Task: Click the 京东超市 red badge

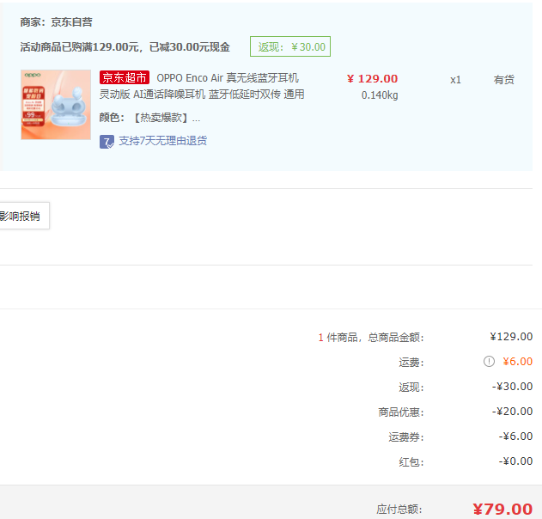Action: (x=125, y=77)
